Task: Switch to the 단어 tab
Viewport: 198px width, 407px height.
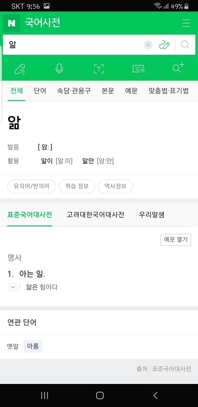Action: coord(40,91)
